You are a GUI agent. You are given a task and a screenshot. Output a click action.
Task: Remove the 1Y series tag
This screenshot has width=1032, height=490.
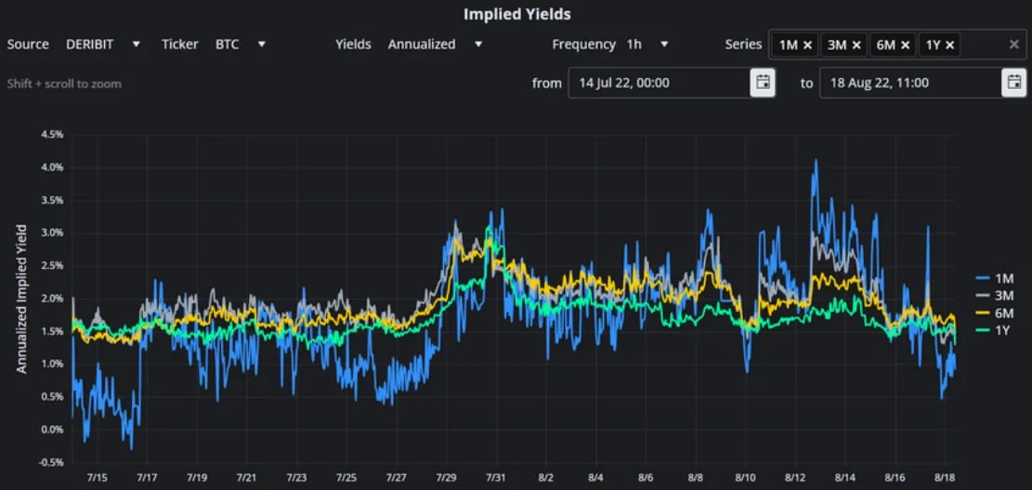pos(949,45)
